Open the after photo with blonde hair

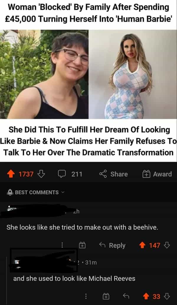(133, 74)
